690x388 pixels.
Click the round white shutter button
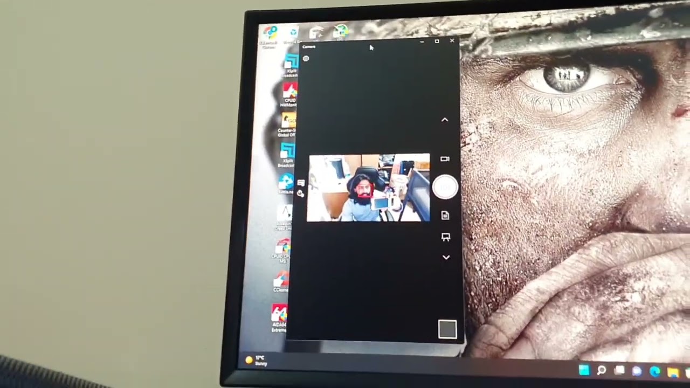click(x=445, y=187)
